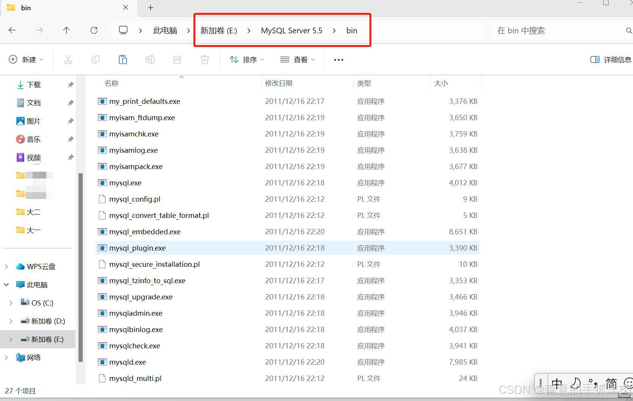
Task: Expand WPS云盘 in the navigation tree
Action: pyautogui.click(x=6, y=266)
